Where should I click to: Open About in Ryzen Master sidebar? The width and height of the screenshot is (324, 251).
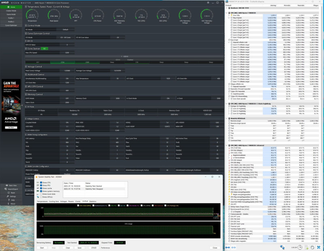[11, 204]
